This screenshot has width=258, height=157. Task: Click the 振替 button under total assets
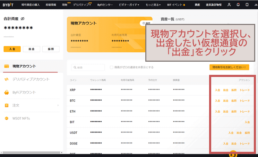(x=51, y=49)
